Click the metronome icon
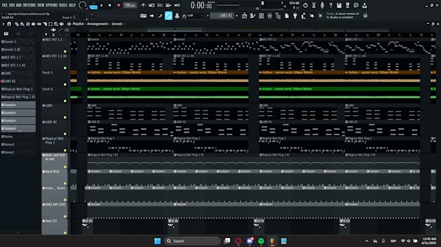This screenshot has height=247, width=441. [x=143, y=5]
